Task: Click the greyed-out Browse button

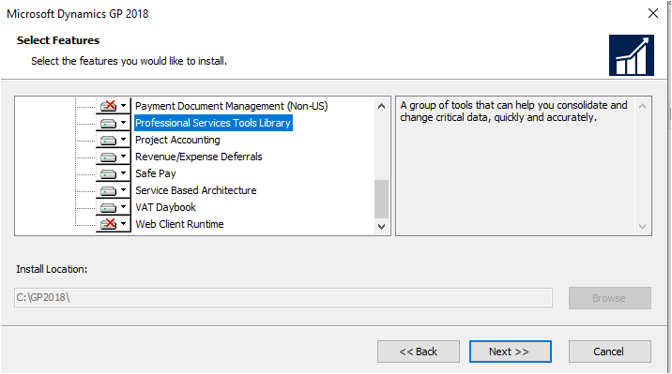Action: point(610,298)
